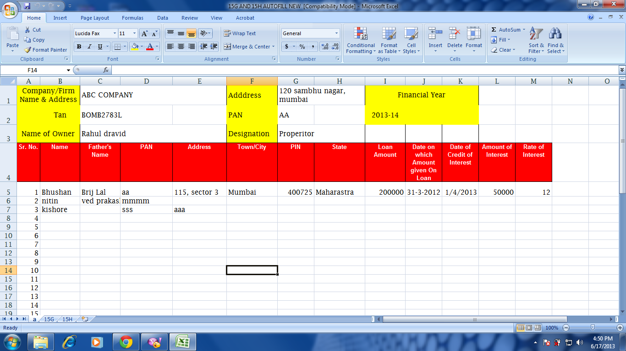Increase decimal places
The image size is (626, 351).
pyautogui.click(x=325, y=47)
